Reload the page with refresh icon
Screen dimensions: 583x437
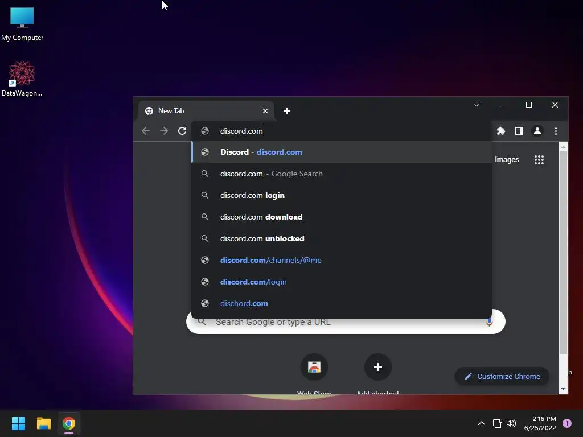coord(182,131)
